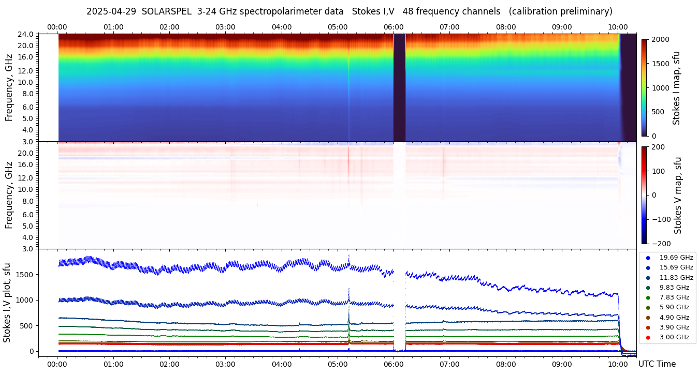The width and height of the screenshot is (699, 375).
Task: Select the 9.83 GHz legend dot
Action: click(x=648, y=288)
